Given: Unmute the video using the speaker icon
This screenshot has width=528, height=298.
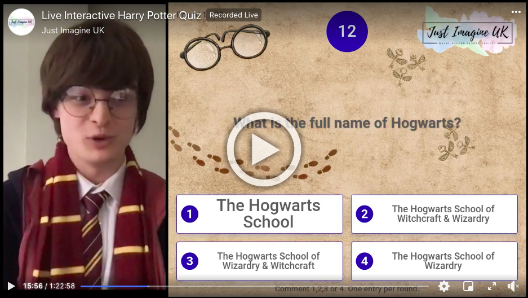Looking at the screenshot, I should pos(513,286).
